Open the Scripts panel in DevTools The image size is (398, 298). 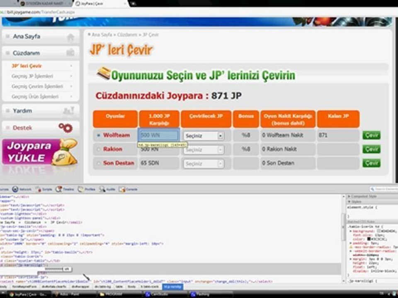(44, 189)
